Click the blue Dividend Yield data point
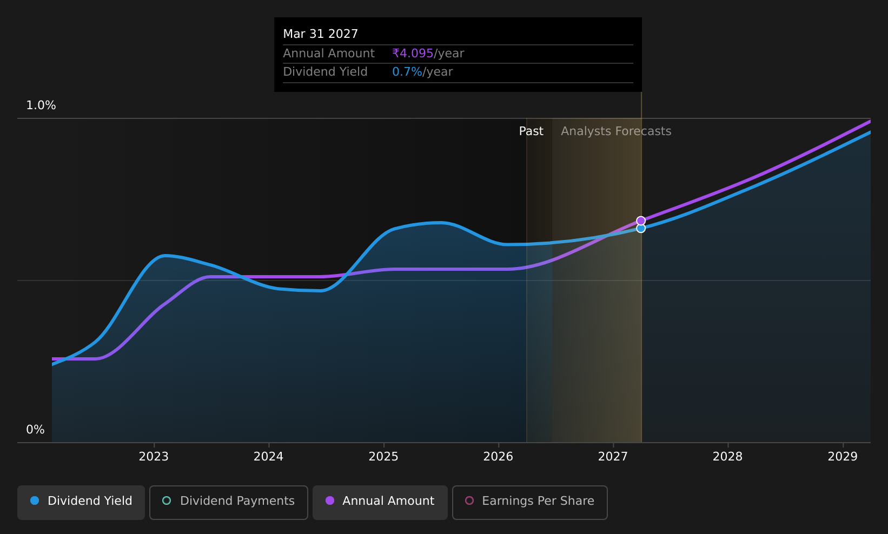Image resolution: width=888 pixels, height=534 pixels. 641,229
